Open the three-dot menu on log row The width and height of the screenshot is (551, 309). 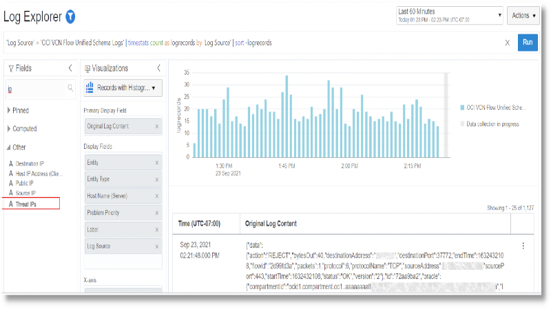click(x=523, y=246)
